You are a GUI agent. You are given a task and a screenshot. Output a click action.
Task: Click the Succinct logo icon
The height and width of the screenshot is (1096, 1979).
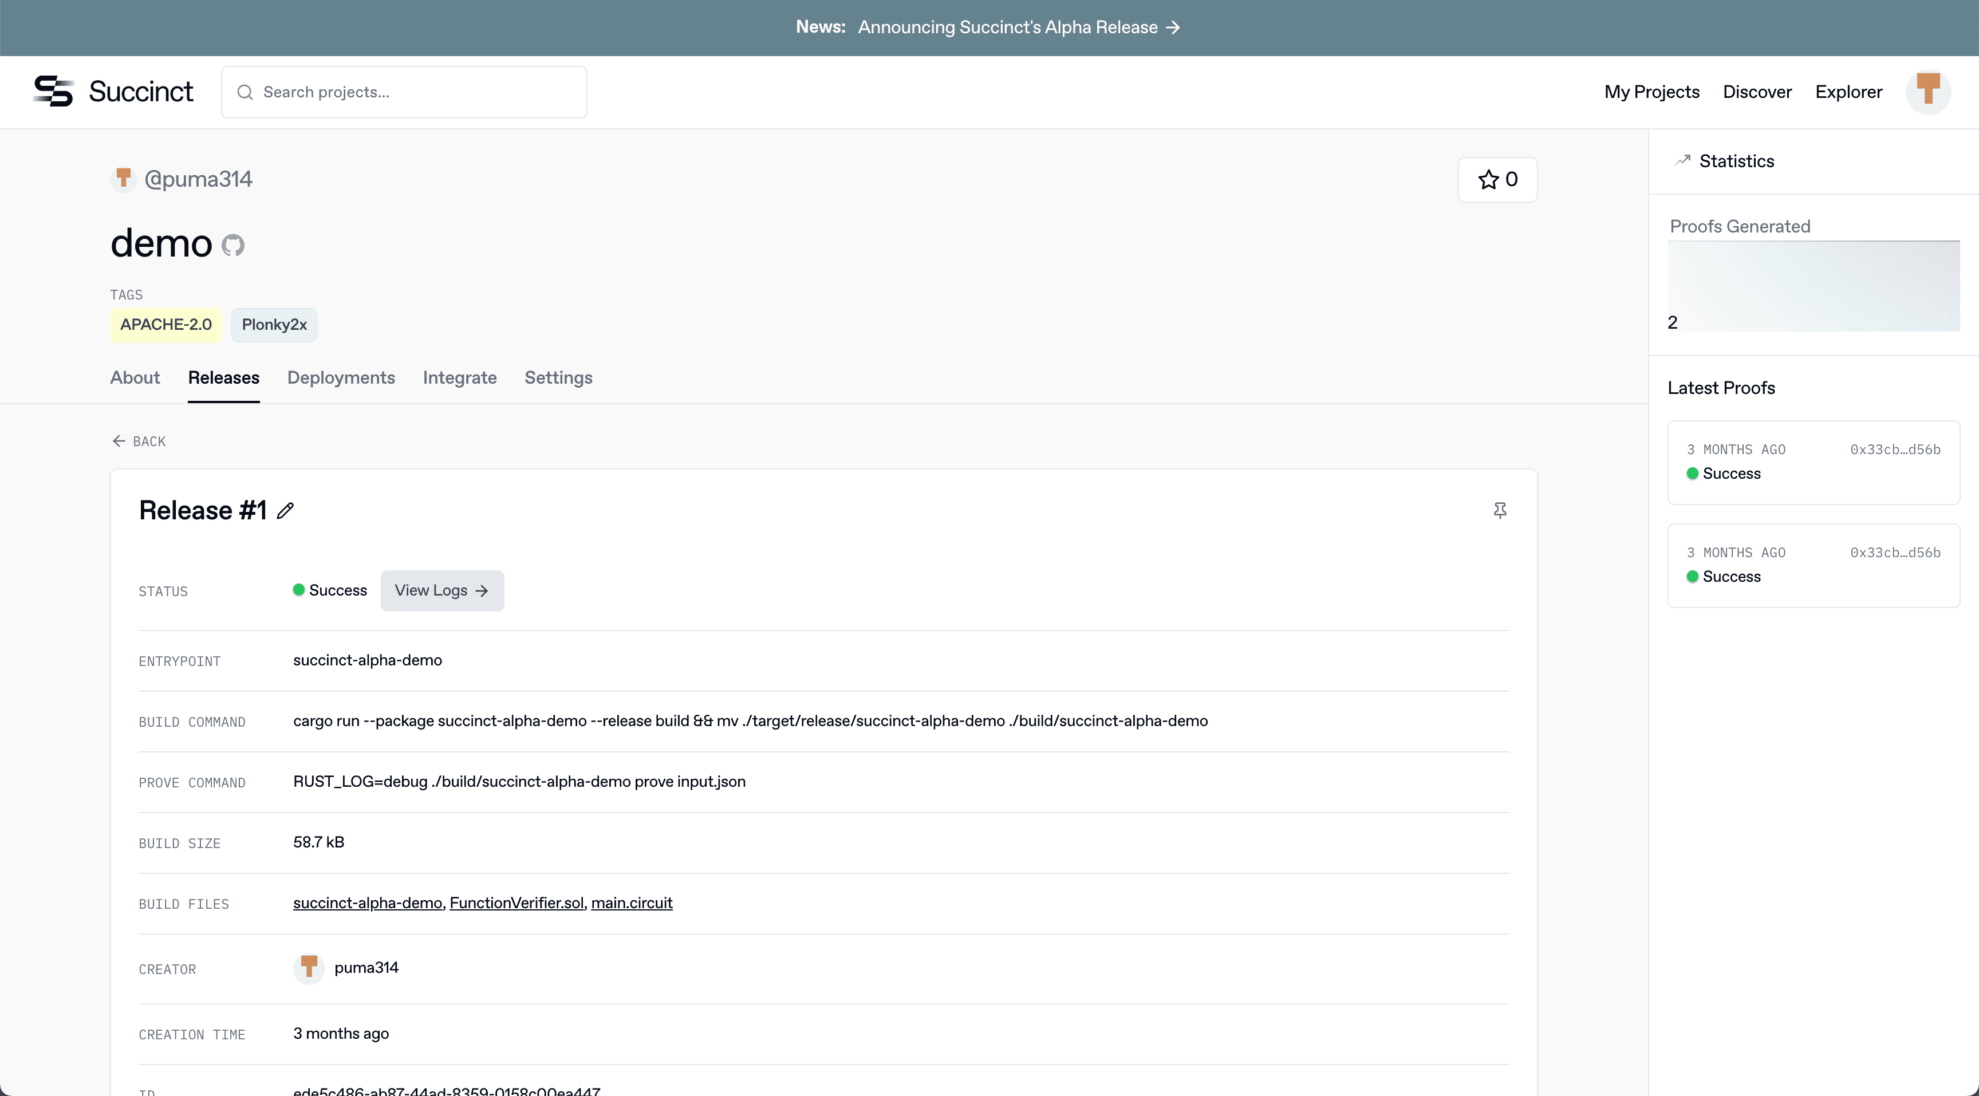[x=54, y=92]
